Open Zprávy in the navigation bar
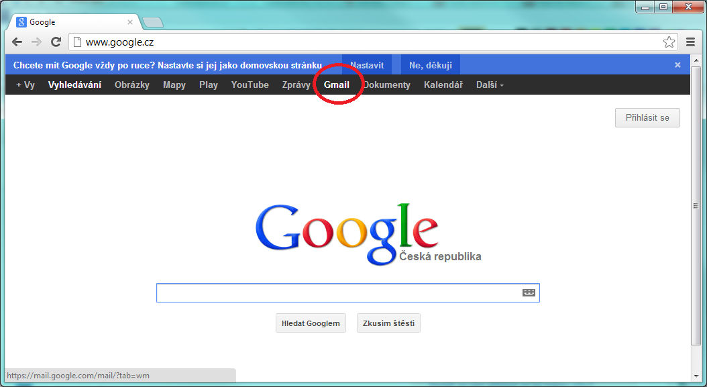 point(296,85)
